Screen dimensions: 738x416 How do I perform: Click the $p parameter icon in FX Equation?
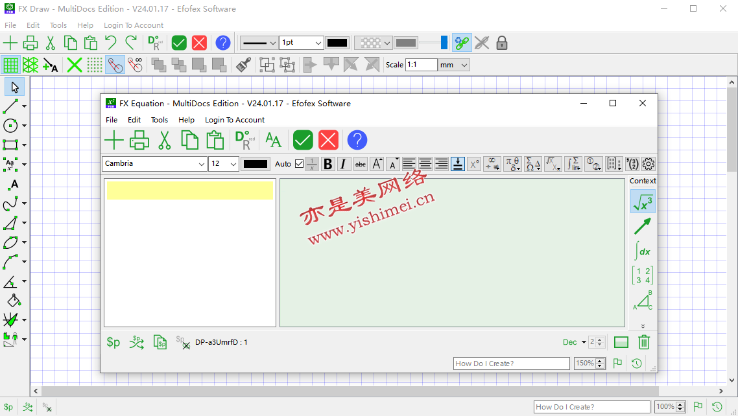(x=113, y=342)
